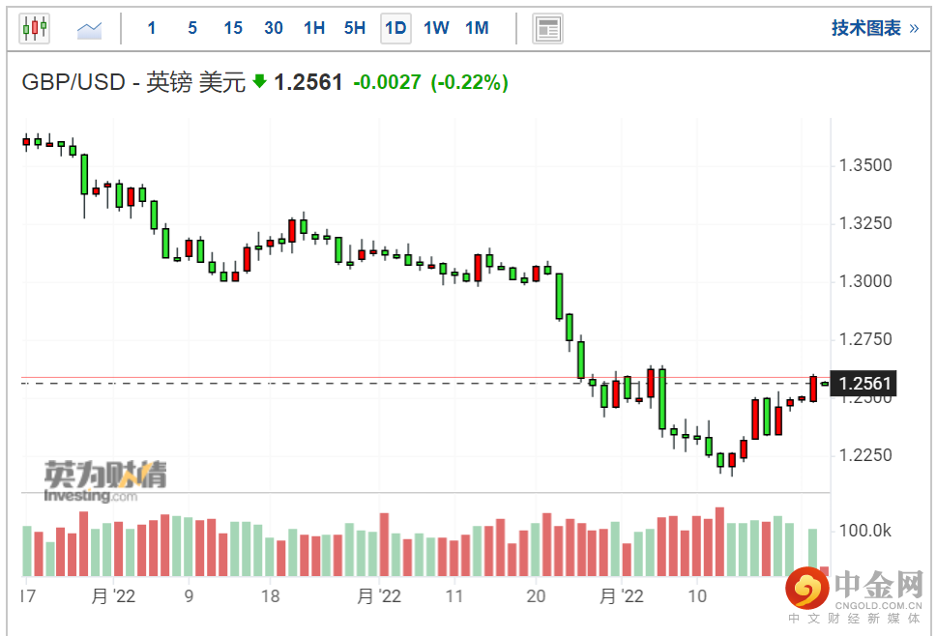Image resolution: width=937 pixels, height=636 pixels.
Task: Switch to the area chart icon
Action: tap(90, 29)
